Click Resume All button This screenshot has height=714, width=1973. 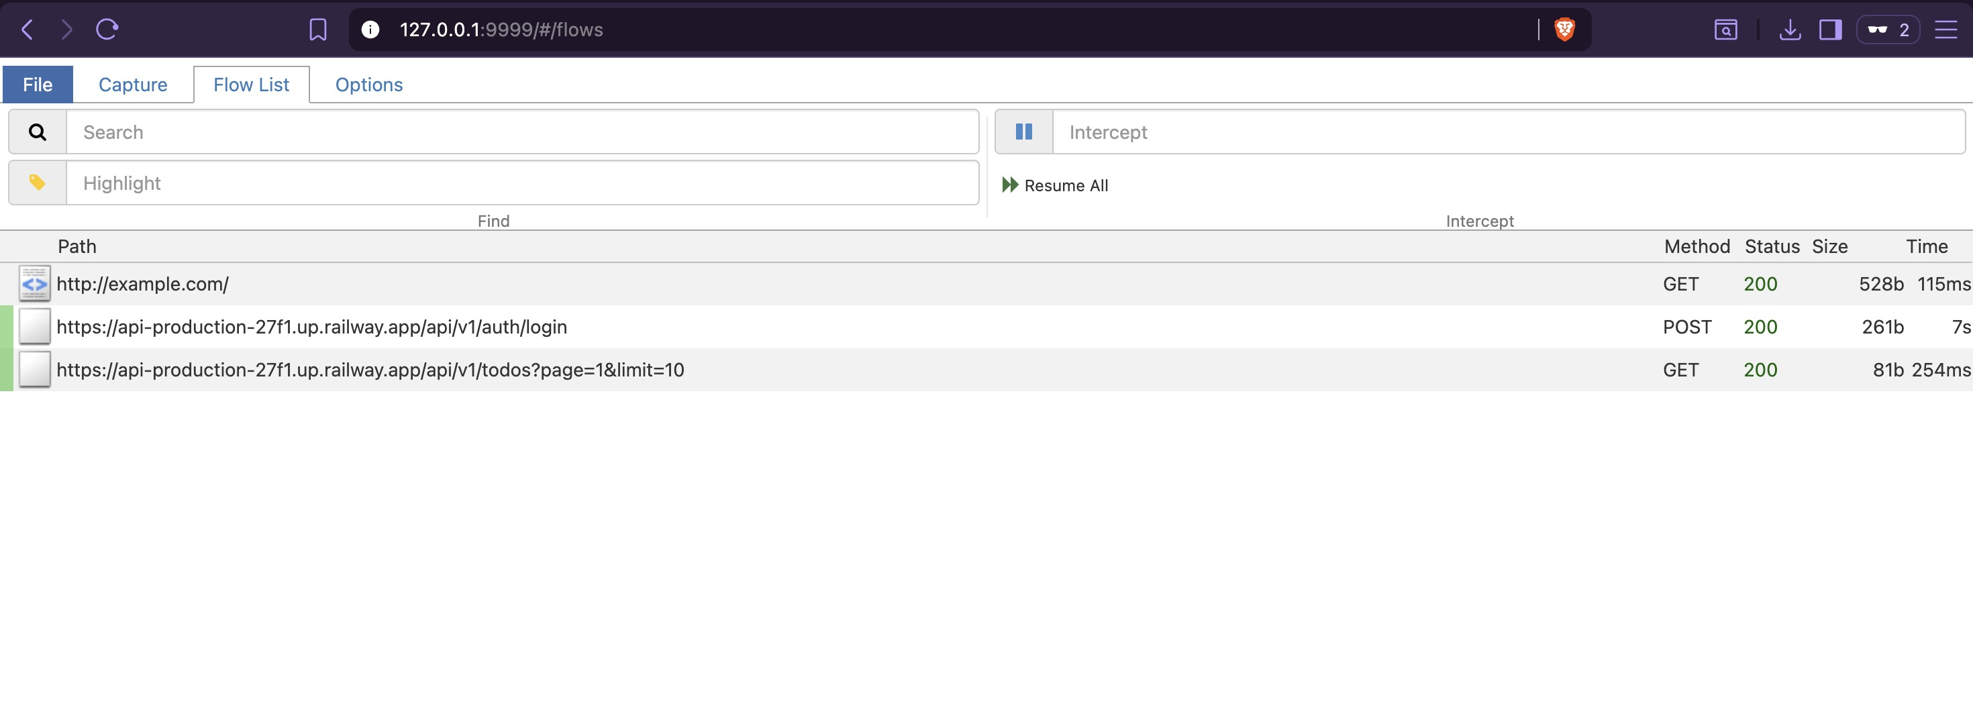coord(1055,185)
